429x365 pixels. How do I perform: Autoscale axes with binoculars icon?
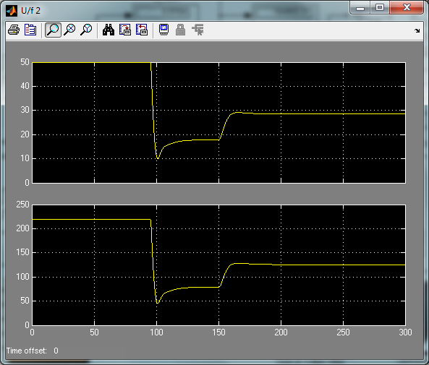(109, 30)
